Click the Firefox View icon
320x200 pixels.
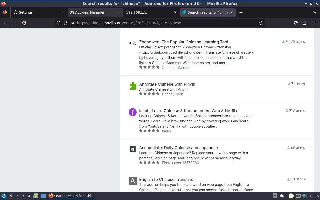pos(5,12)
